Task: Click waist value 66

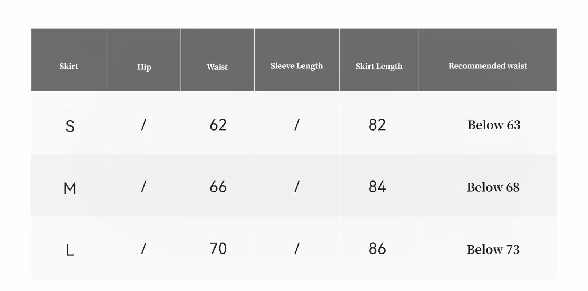Action: tap(218, 187)
